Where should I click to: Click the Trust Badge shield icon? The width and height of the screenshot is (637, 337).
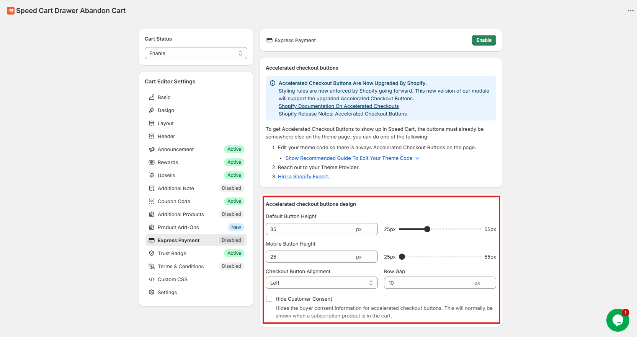152,253
